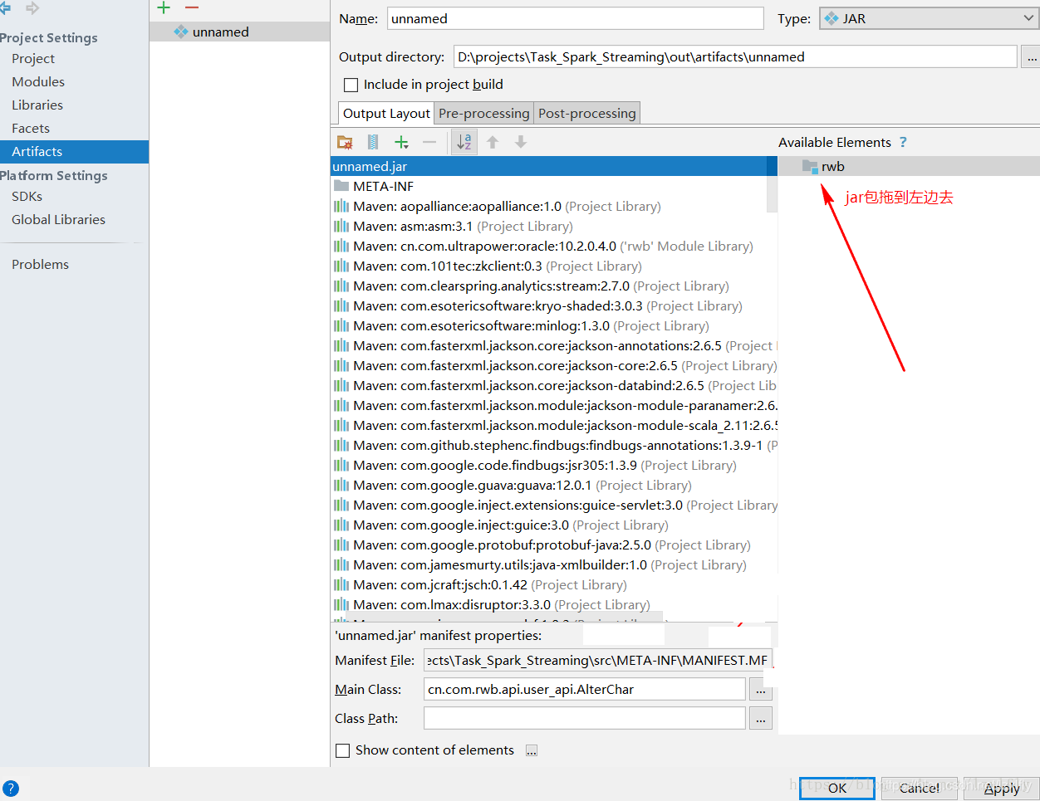Click the Class Path input field
Viewport: 1040px width, 801px height.
tap(585, 718)
